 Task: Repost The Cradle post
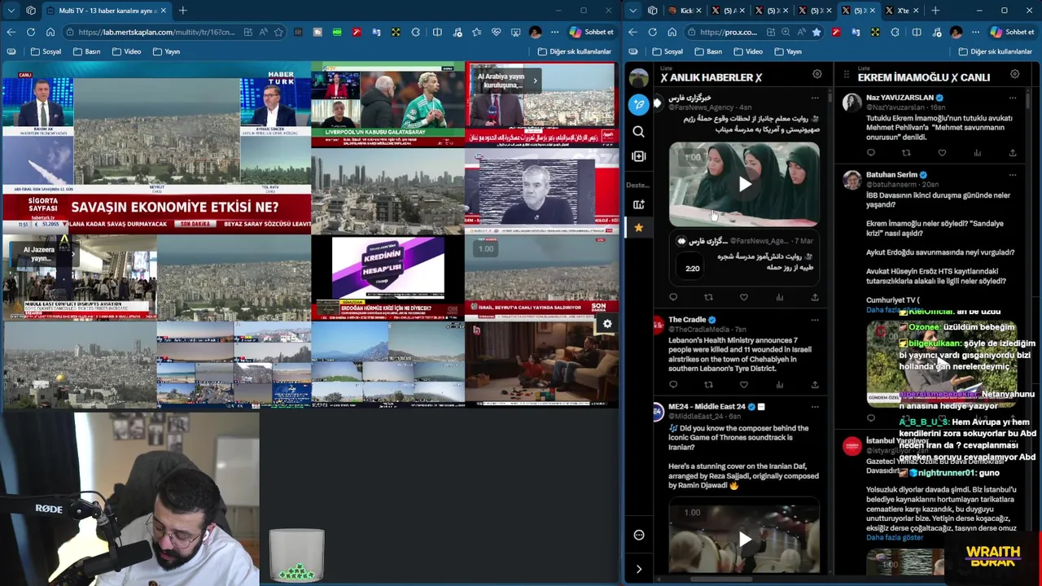click(708, 384)
